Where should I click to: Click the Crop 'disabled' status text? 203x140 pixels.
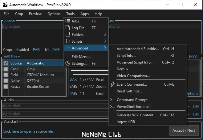coord(22,50)
